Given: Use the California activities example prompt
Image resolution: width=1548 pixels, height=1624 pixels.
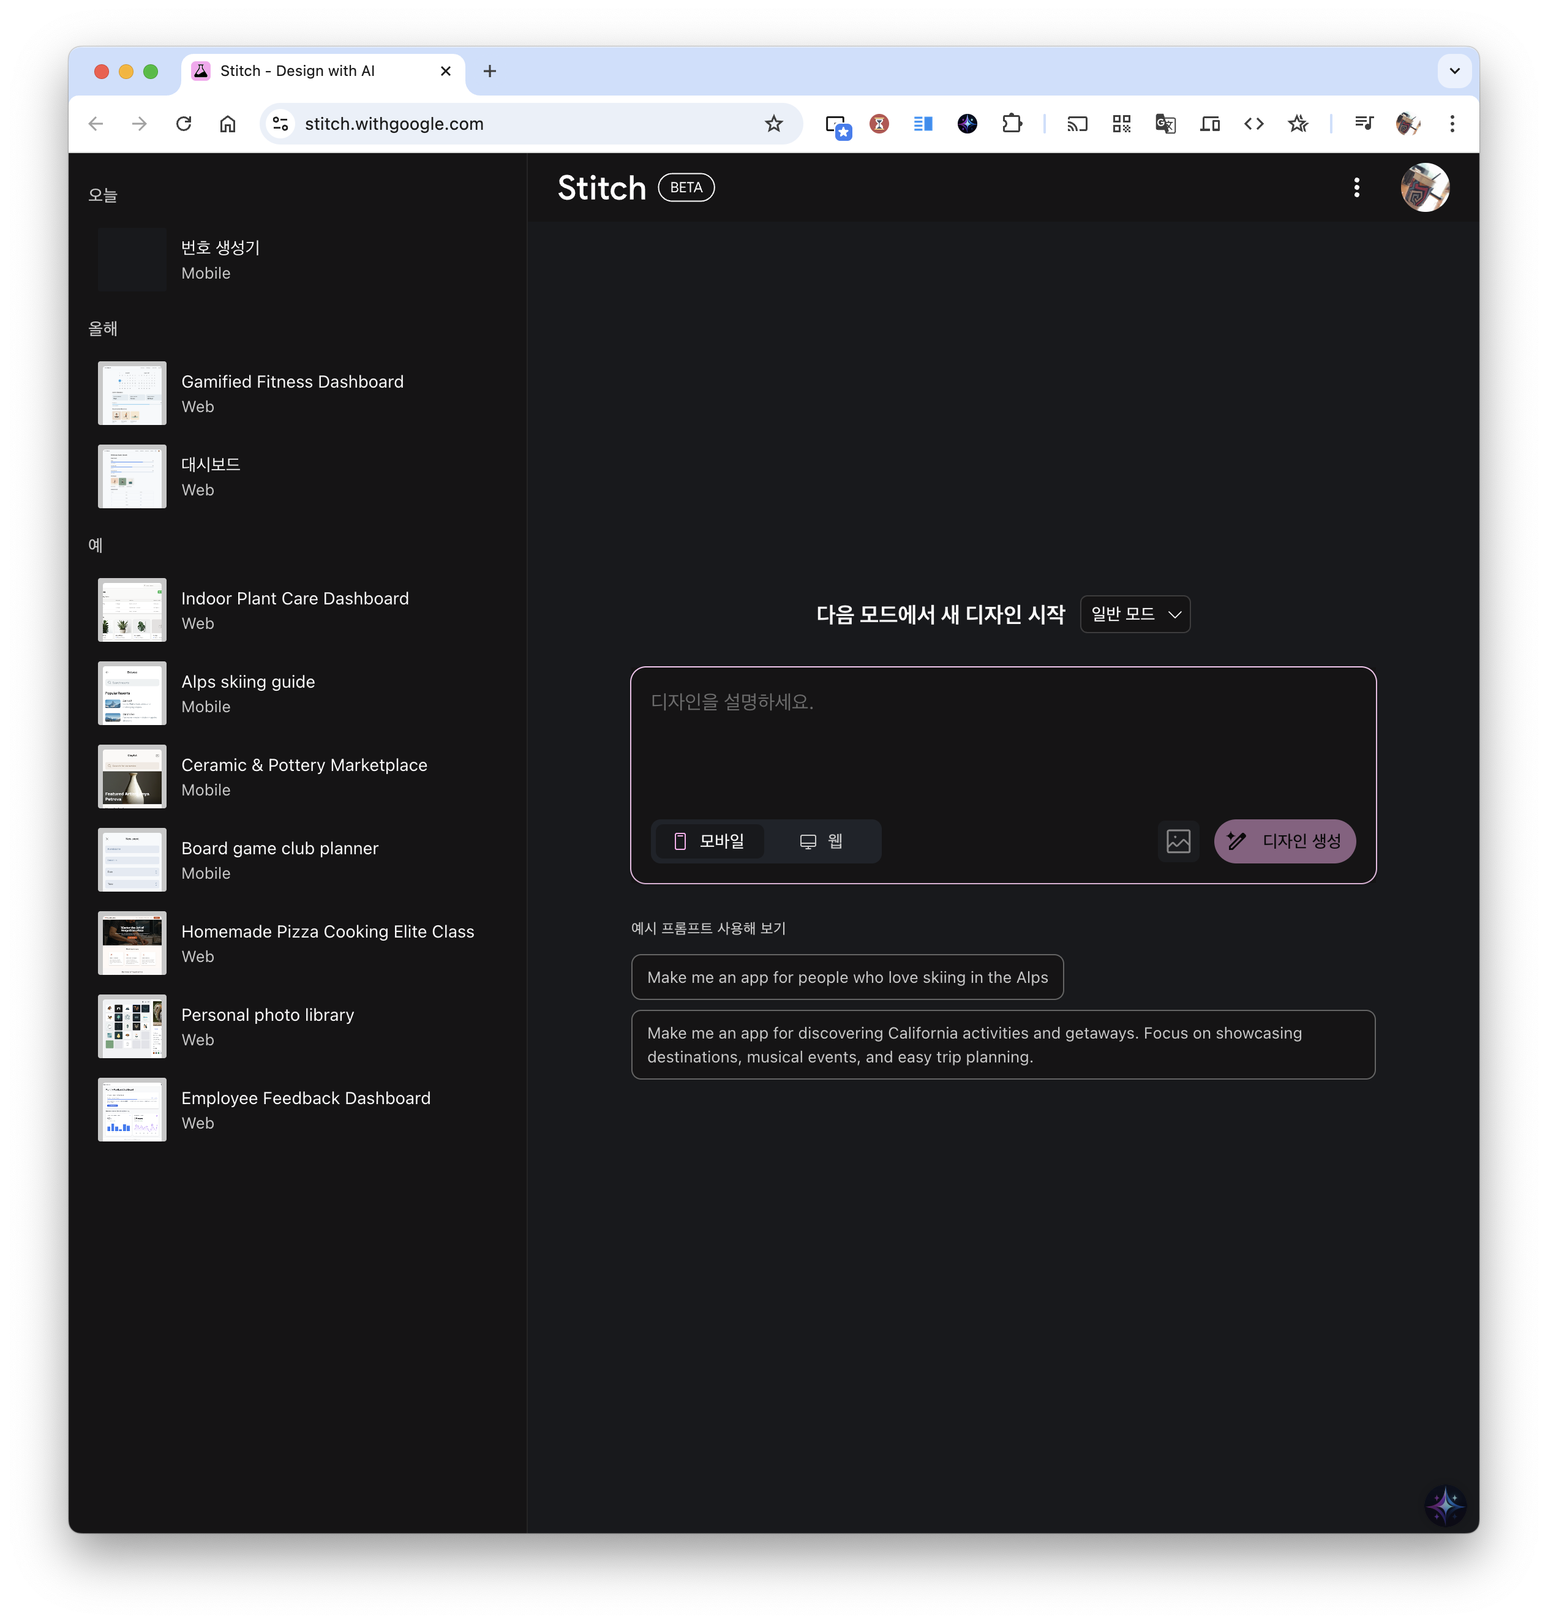Looking at the screenshot, I should coord(1002,1045).
